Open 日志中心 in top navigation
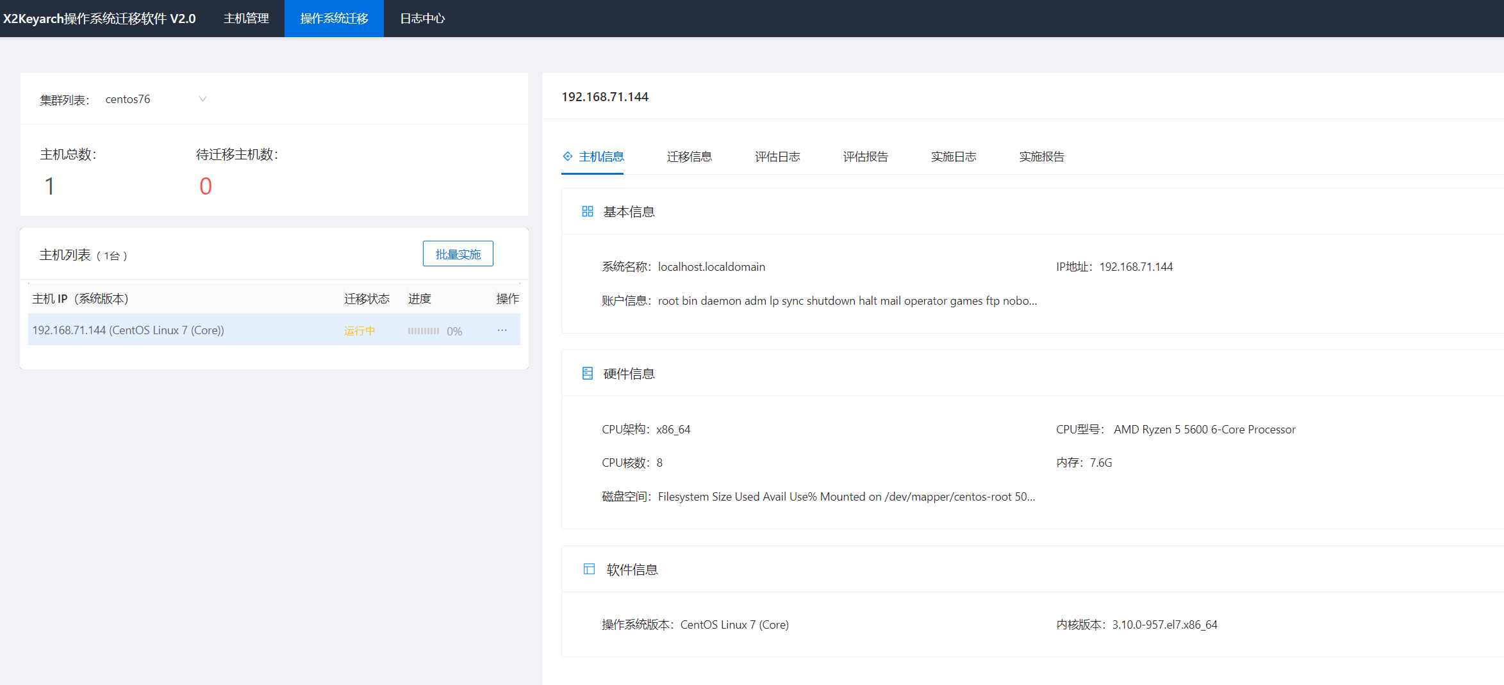The height and width of the screenshot is (685, 1504). pyautogui.click(x=422, y=19)
